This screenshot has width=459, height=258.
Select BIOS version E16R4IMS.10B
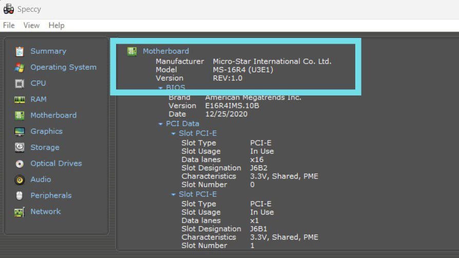232,106
